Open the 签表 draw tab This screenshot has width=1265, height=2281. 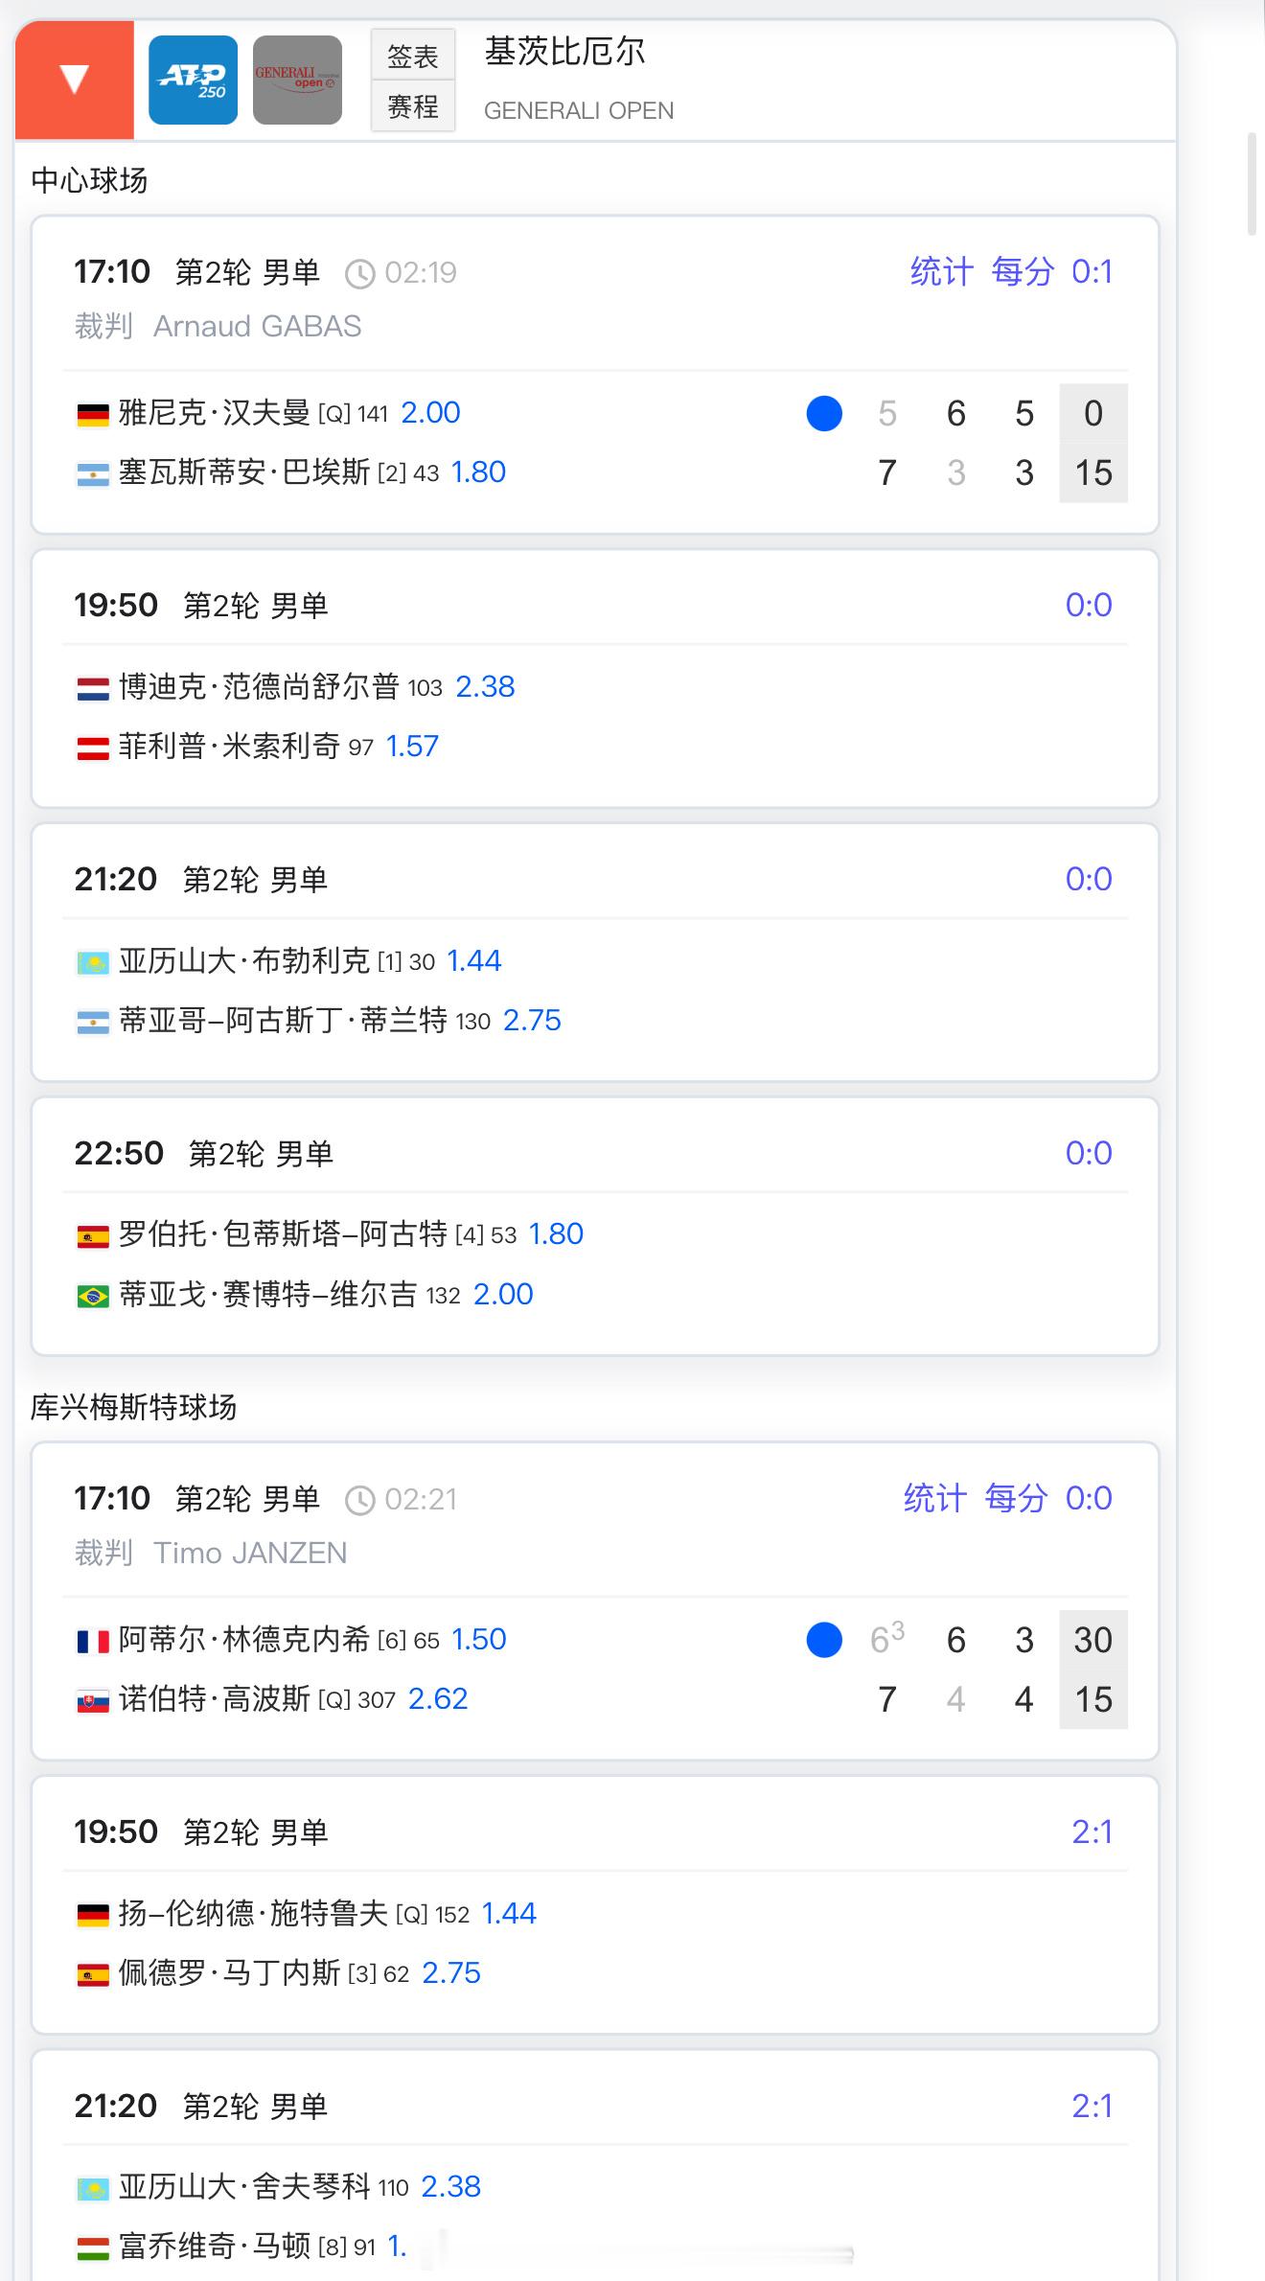(x=413, y=57)
